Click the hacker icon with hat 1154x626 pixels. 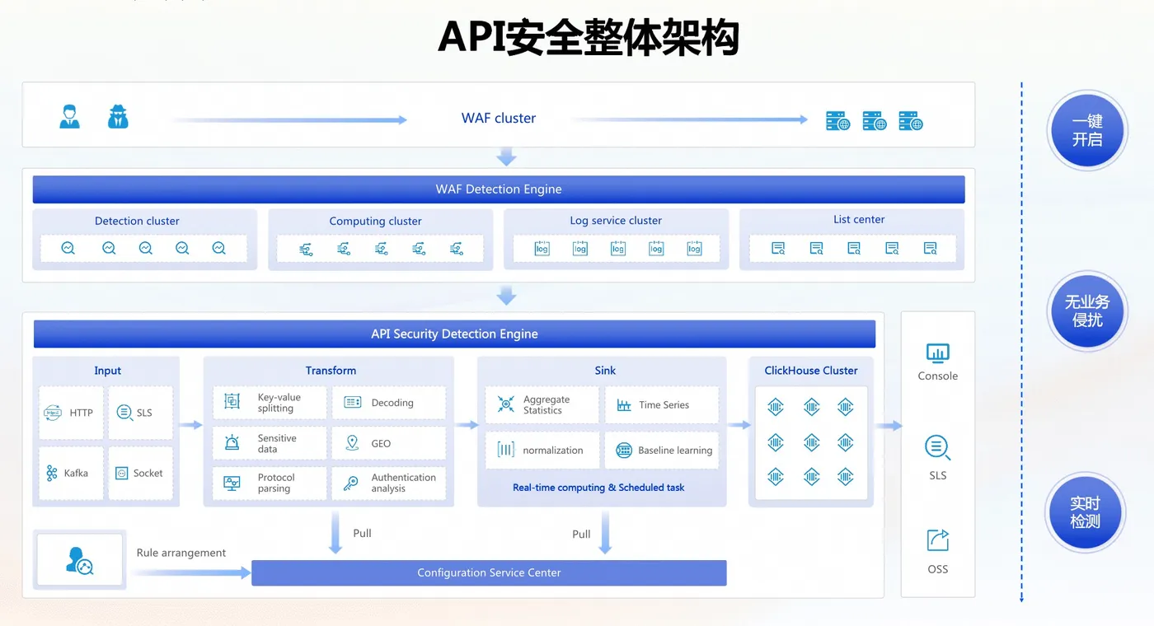[119, 116]
